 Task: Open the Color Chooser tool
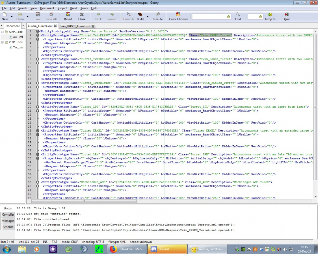178,15
